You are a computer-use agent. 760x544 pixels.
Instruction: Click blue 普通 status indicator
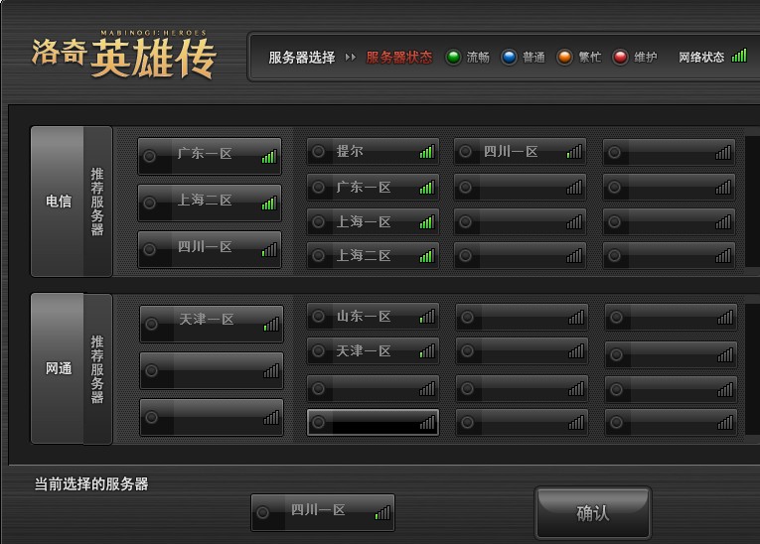click(509, 58)
